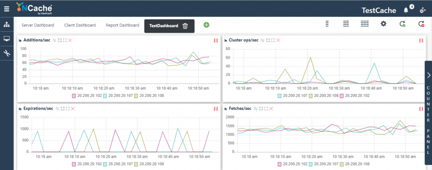This screenshot has width=432, height=170.
Task: Toggle 20.200.20.107 legend swatch in Cluster ops/sec
Action: tap(279, 96)
